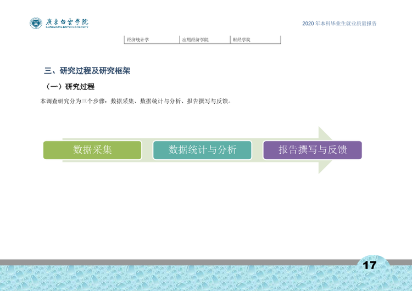Click the sentence starting with 本调查研究分为三个步骤

(136, 101)
